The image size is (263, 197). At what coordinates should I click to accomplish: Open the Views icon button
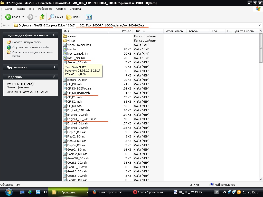pos(89,17)
